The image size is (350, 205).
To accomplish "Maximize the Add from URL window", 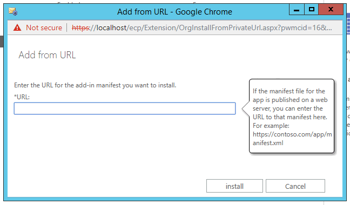I will click(x=312, y=10).
